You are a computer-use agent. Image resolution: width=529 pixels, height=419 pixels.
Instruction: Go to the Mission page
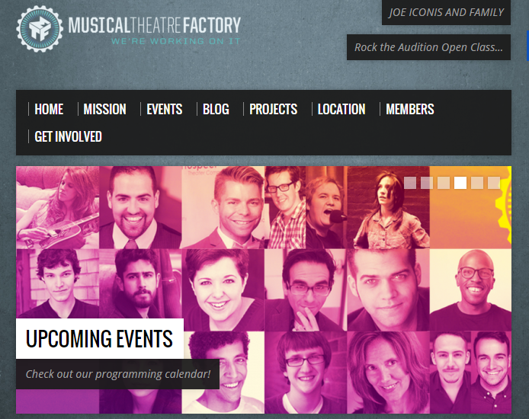click(104, 109)
